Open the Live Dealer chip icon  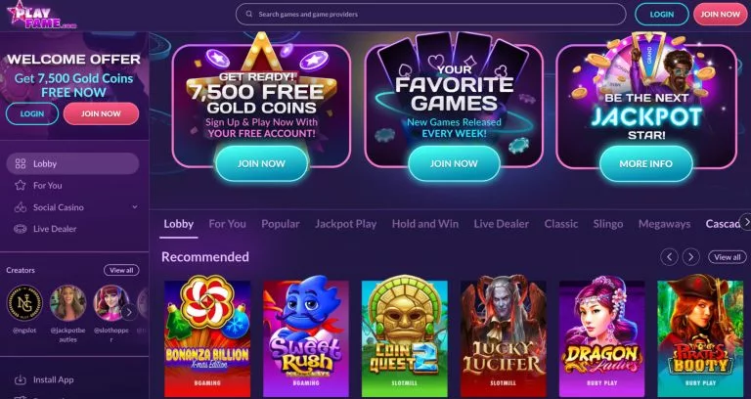[21, 229]
